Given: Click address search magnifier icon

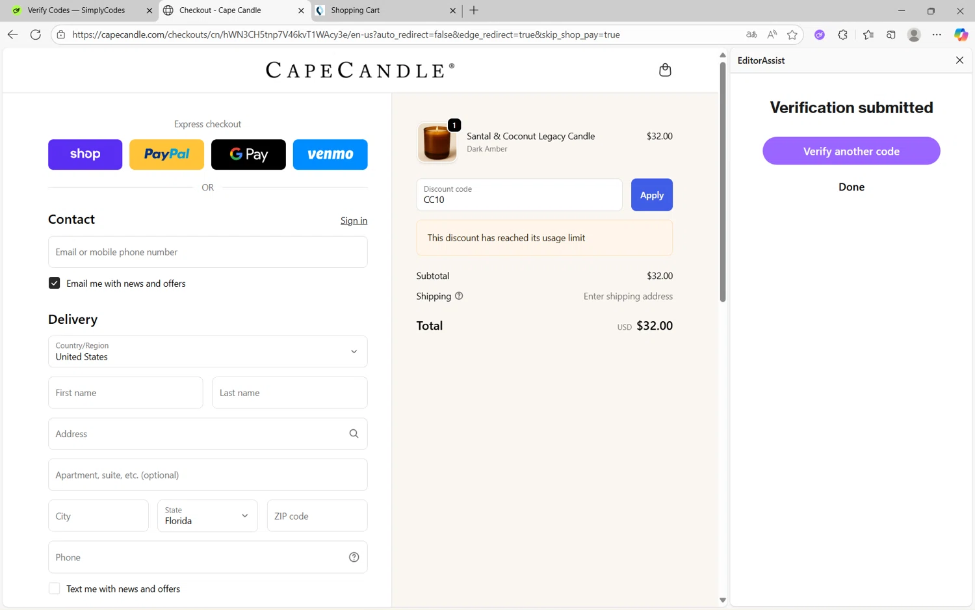Looking at the screenshot, I should point(354,434).
